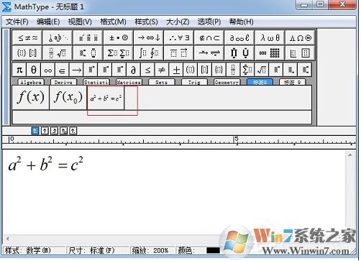Insert the saved f(x) expression
This screenshot has width=361, height=261.
[x=31, y=98]
